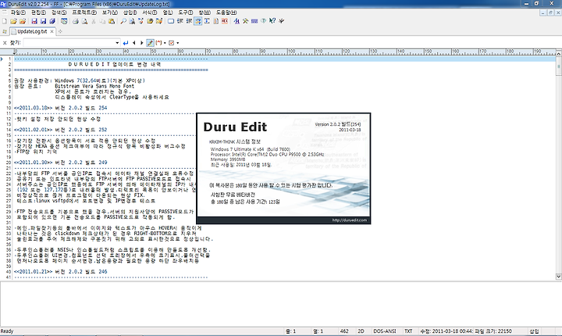Print the document with the printer icon
The image size is (562, 336).
pyautogui.click(x=75, y=21)
